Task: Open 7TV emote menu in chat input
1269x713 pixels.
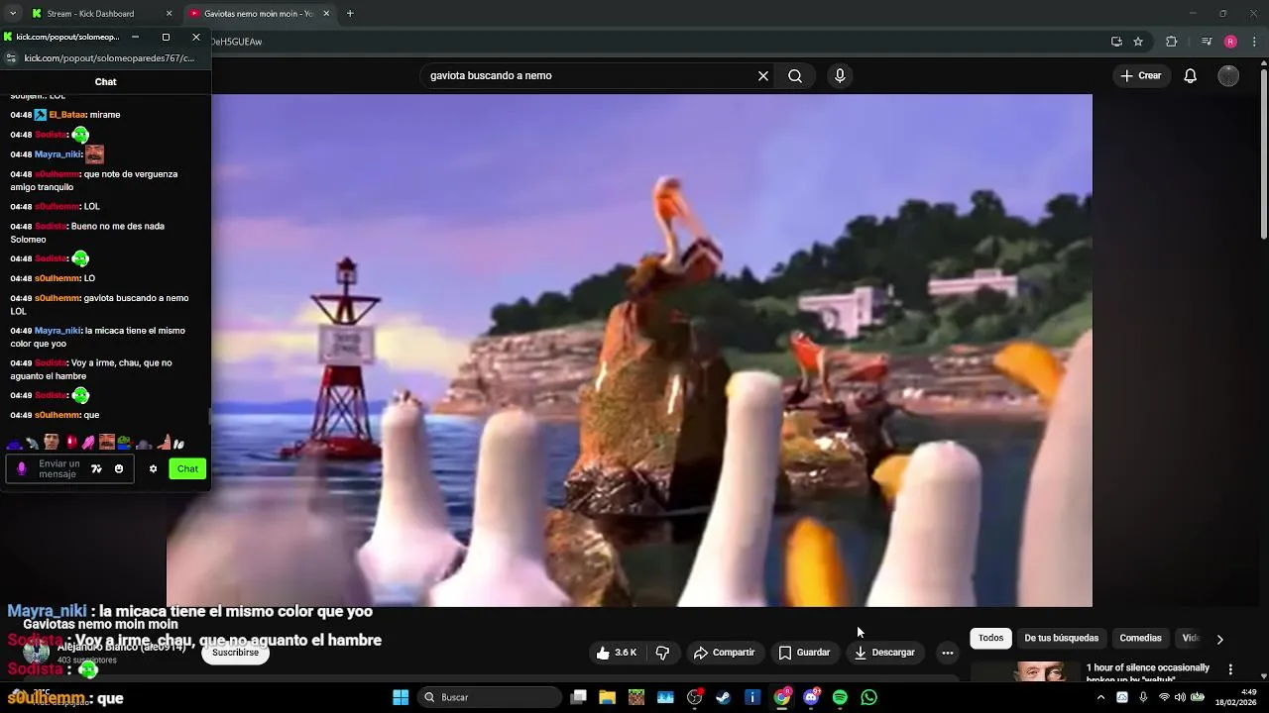Action: tap(96, 468)
